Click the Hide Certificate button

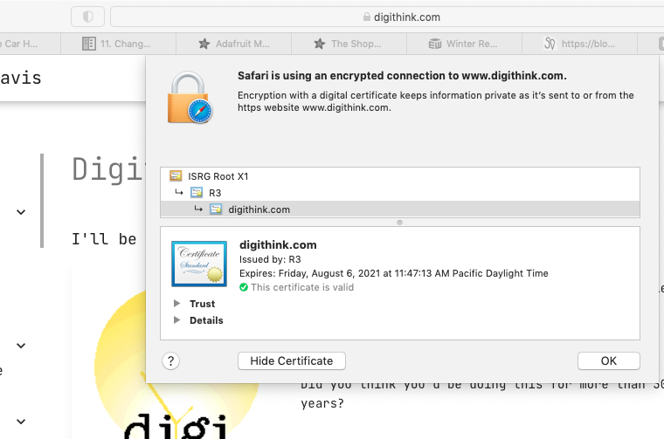click(291, 361)
